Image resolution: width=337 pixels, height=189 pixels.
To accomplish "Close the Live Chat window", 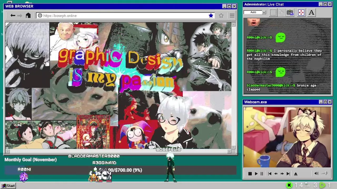I will (x=330, y=4).
